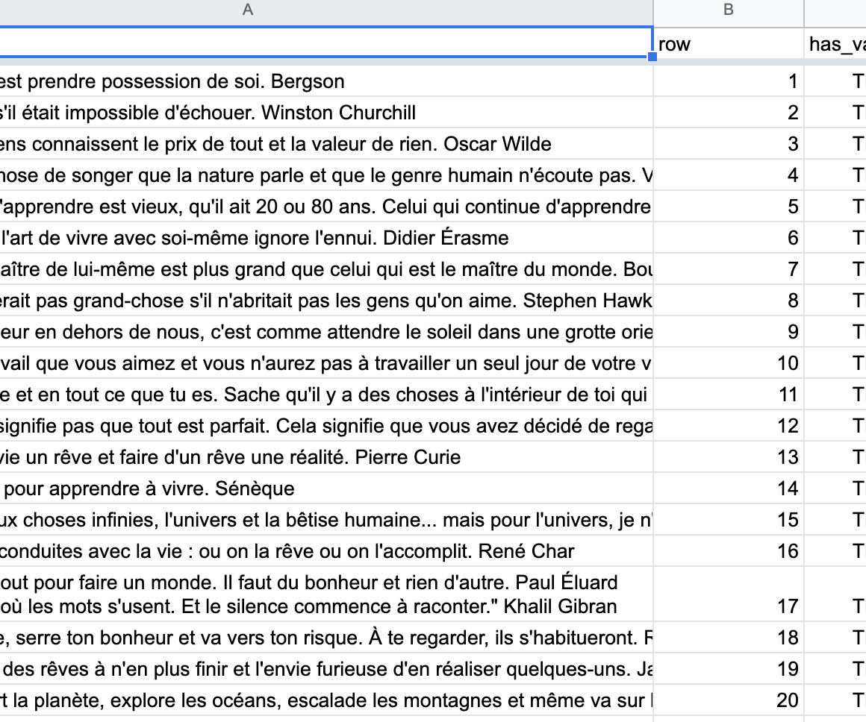Click the Oscar Wilde quote cell
Viewport: 866px width, 722px height.
326,144
